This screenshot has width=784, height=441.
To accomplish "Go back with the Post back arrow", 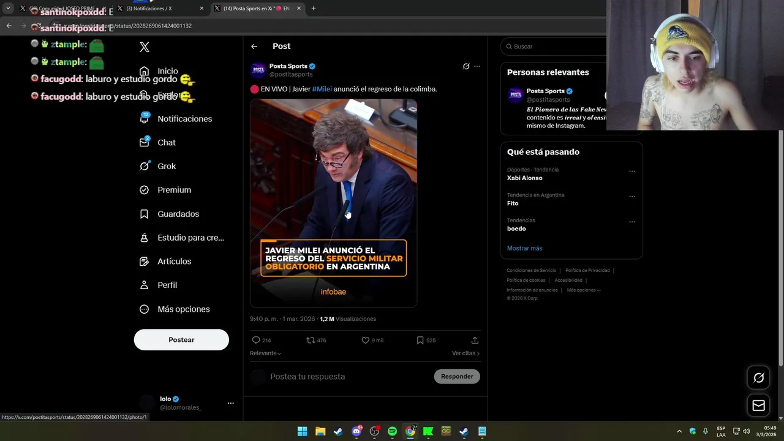I will pyautogui.click(x=254, y=47).
